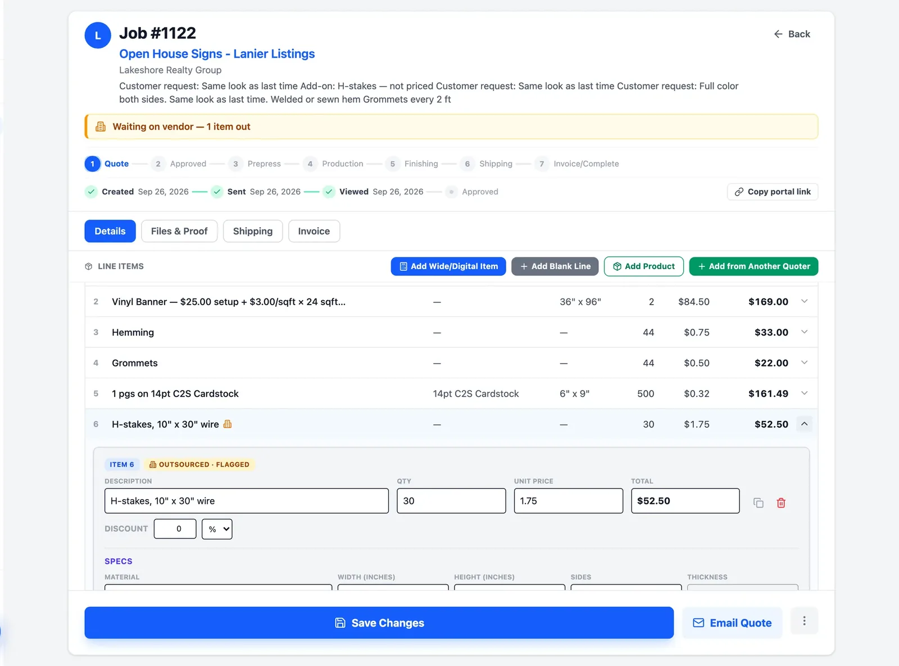Click the Sent checkmark status icon
Screen dimensions: 899x666
[217, 192]
